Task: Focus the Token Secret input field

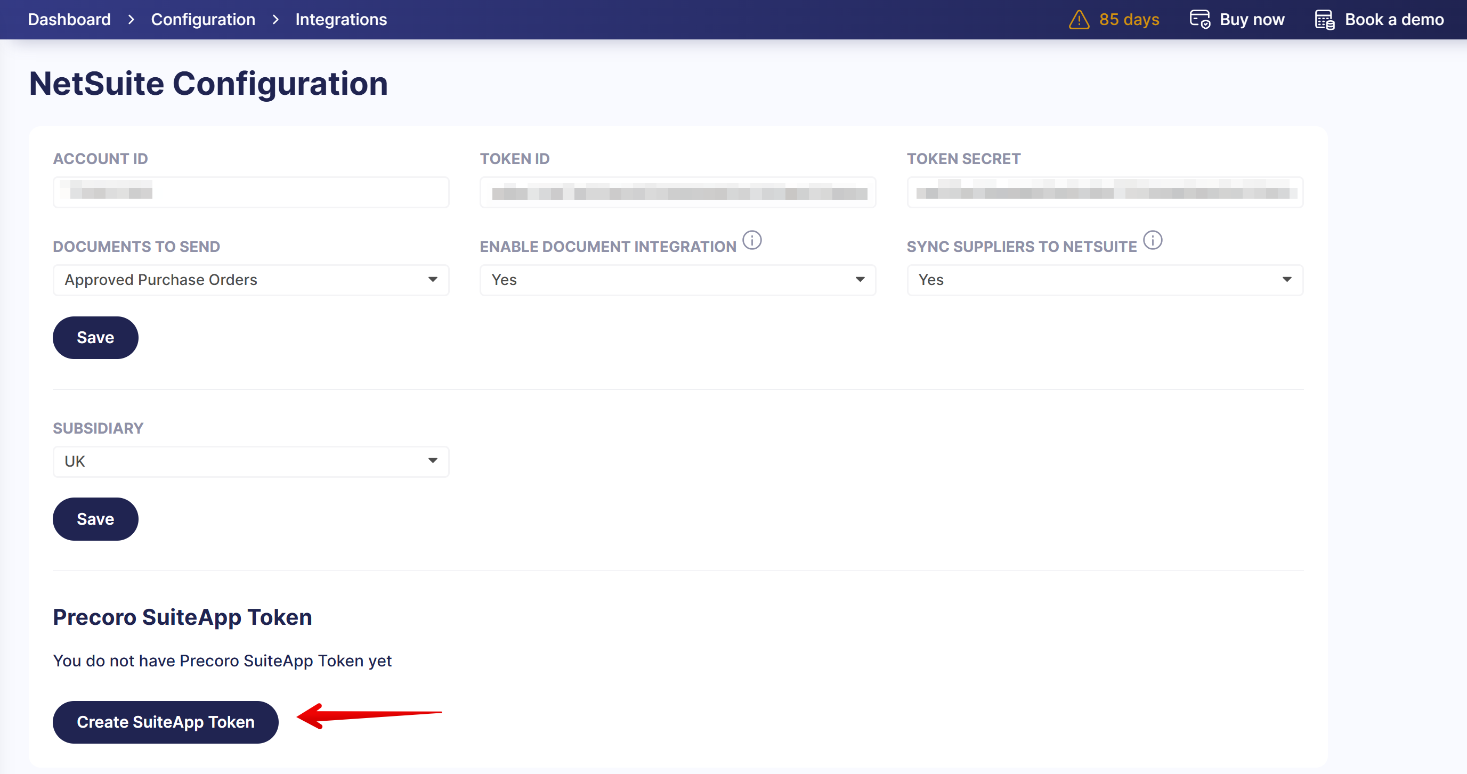Action: (x=1105, y=192)
